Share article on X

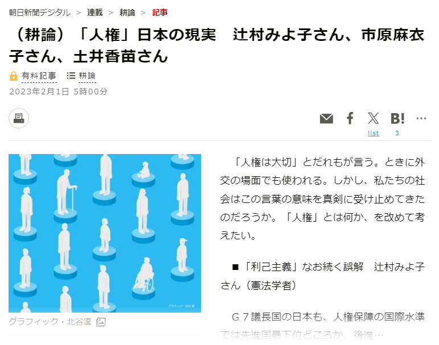coord(373,118)
